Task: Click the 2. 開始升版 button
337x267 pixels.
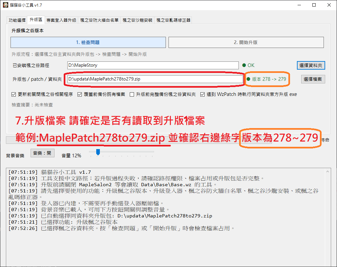Action: [x=246, y=42]
